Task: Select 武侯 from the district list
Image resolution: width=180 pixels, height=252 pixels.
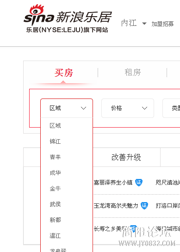Action: (x=56, y=204)
